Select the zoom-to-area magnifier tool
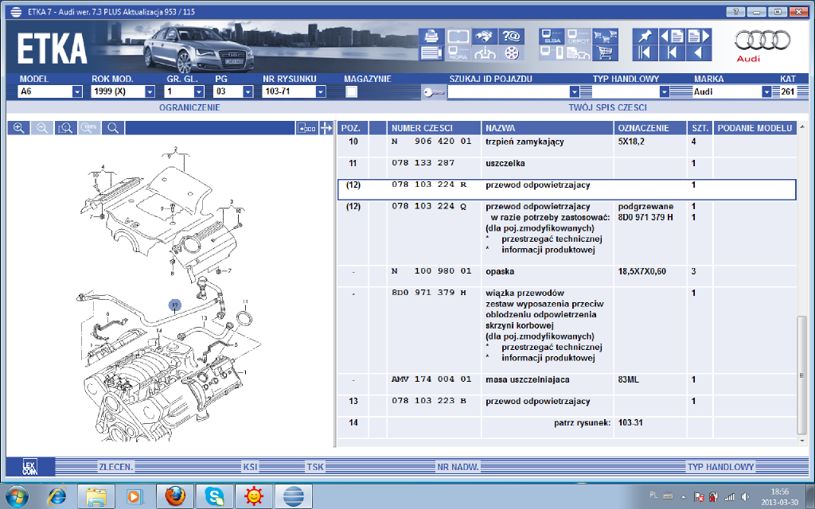Image resolution: width=815 pixels, height=509 pixels. click(x=65, y=128)
